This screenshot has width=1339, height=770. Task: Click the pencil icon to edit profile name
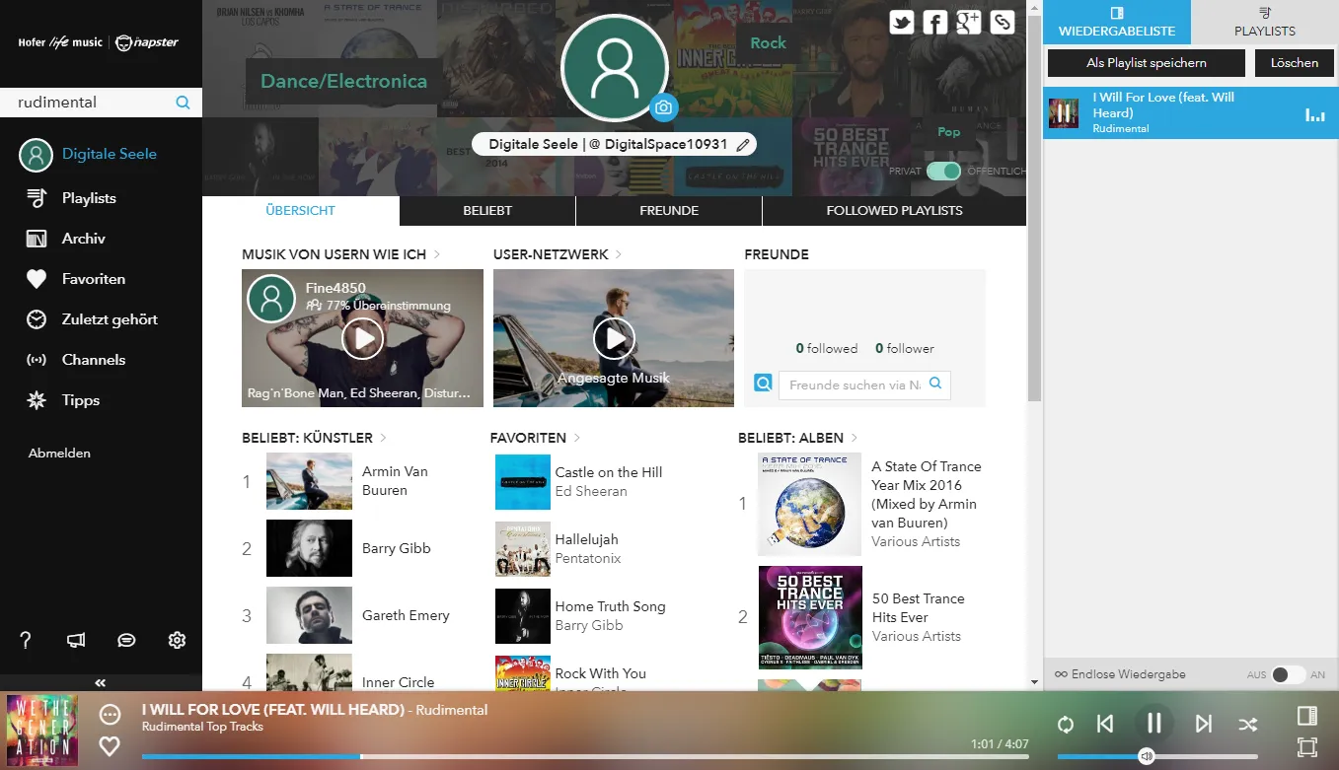pyautogui.click(x=743, y=145)
